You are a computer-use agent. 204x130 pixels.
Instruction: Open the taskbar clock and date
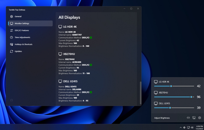pos(199,127)
